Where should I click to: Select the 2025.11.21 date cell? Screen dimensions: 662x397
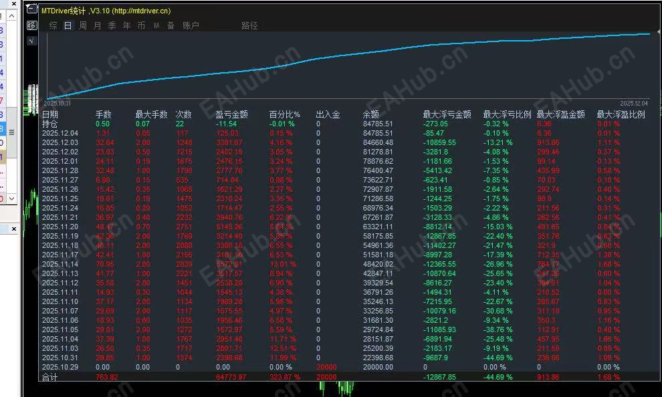(x=60, y=217)
